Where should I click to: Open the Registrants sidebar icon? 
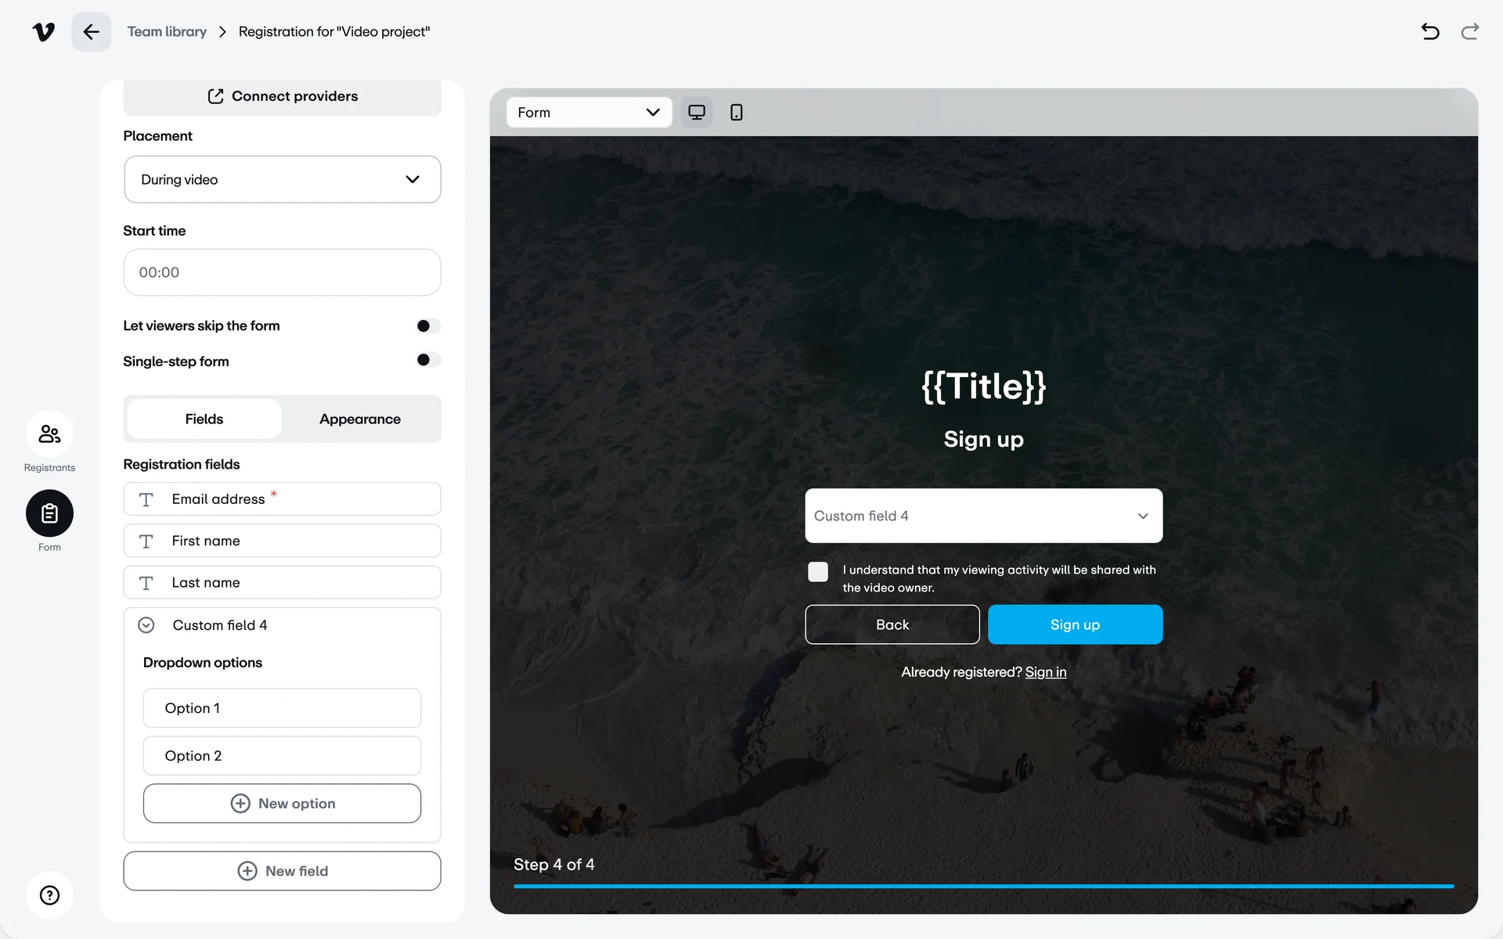point(49,434)
